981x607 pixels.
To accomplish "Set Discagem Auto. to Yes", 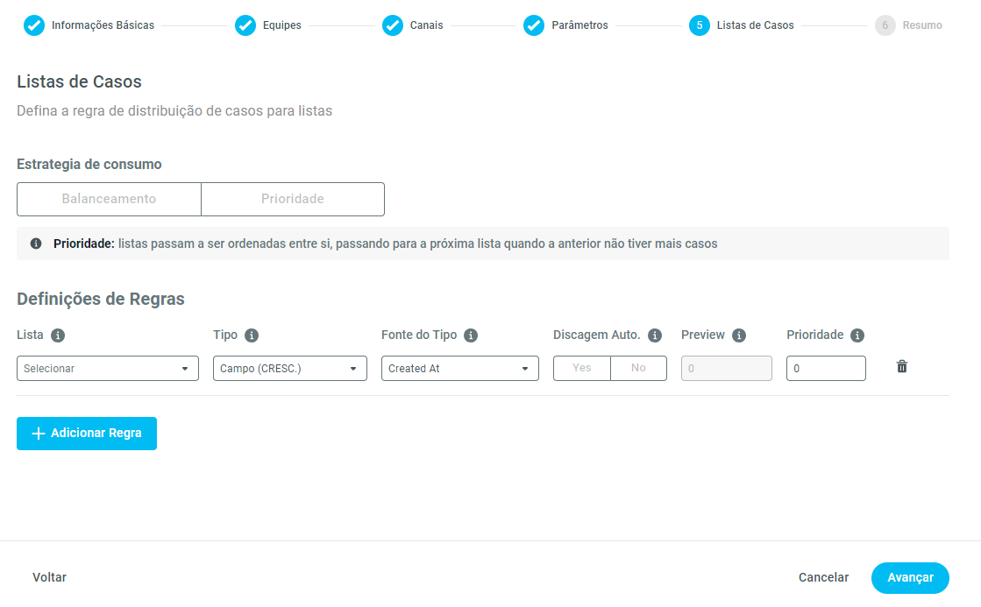I will (582, 368).
